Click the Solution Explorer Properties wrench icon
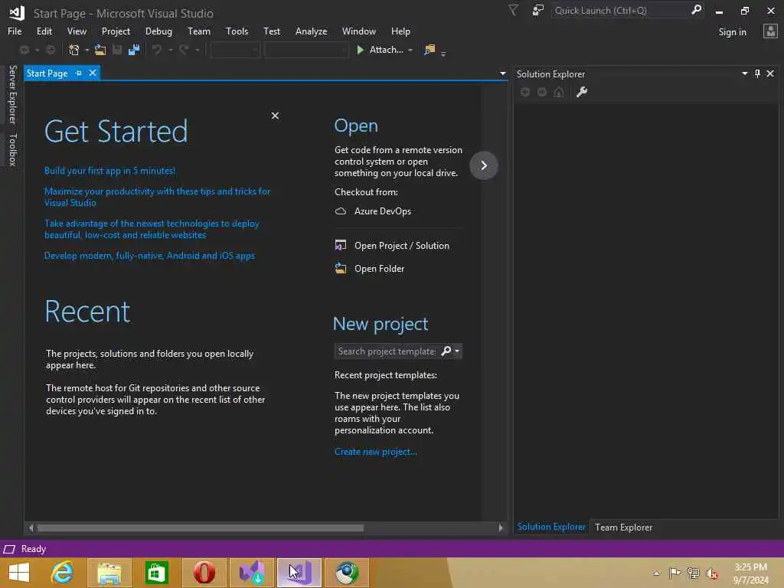This screenshot has height=588, width=784. click(582, 92)
